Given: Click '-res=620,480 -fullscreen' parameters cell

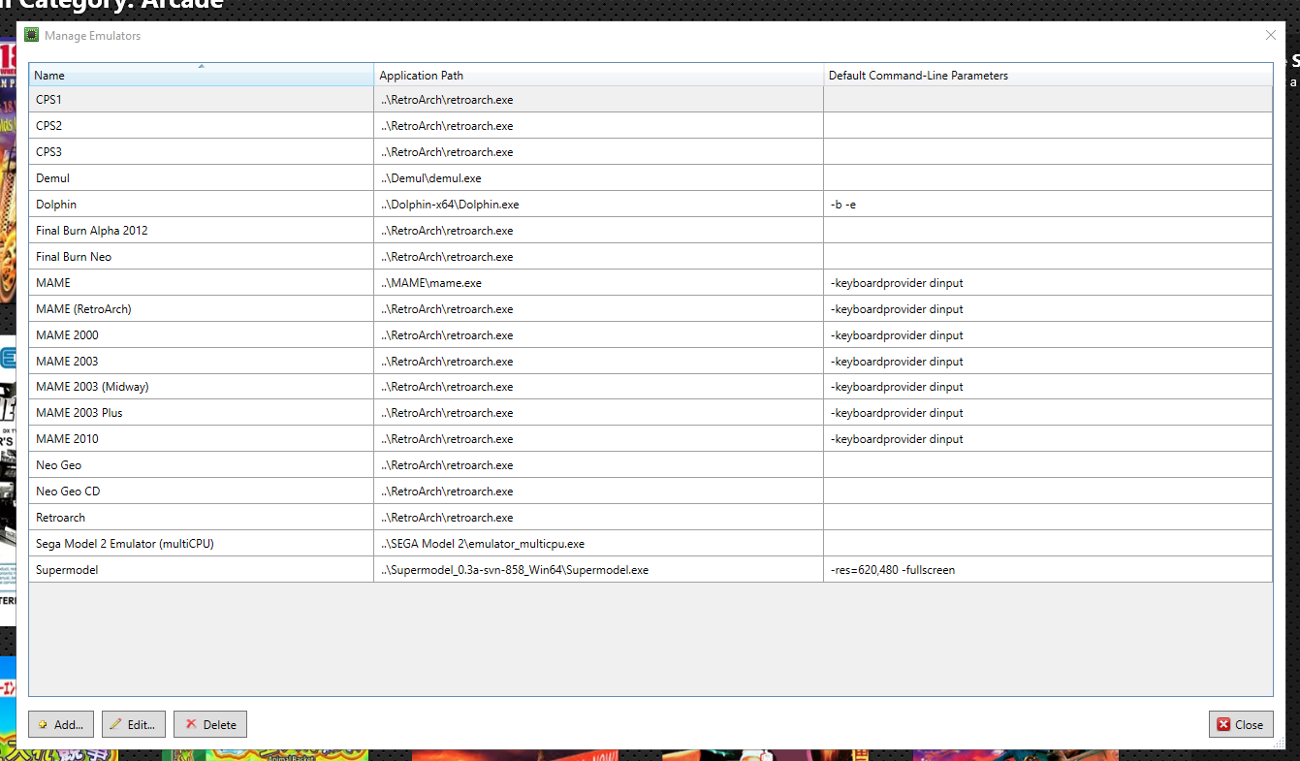Looking at the screenshot, I should click(1048, 569).
